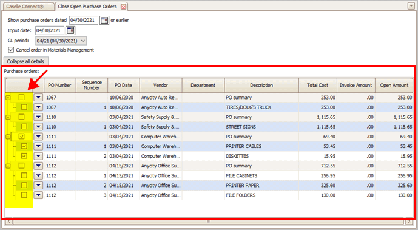
Task: Uncheck the PRINTER CABLES line checkbox
Action: point(24,146)
